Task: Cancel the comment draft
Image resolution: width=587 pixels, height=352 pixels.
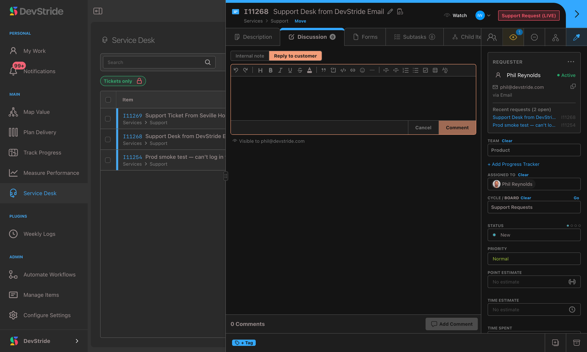Action: (423, 128)
